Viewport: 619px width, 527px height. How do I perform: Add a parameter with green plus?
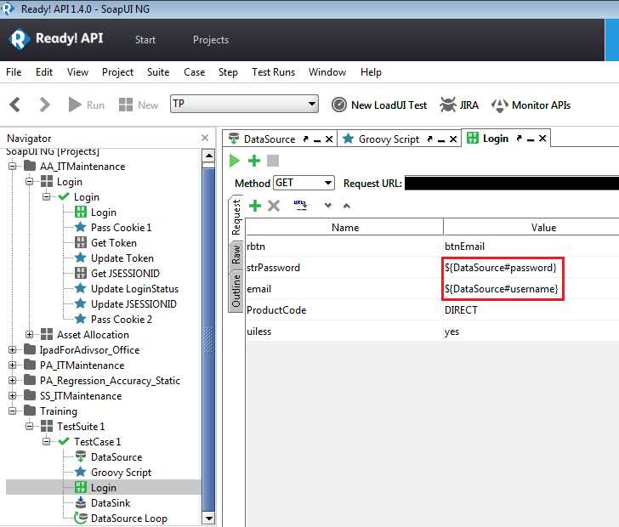pos(255,206)
